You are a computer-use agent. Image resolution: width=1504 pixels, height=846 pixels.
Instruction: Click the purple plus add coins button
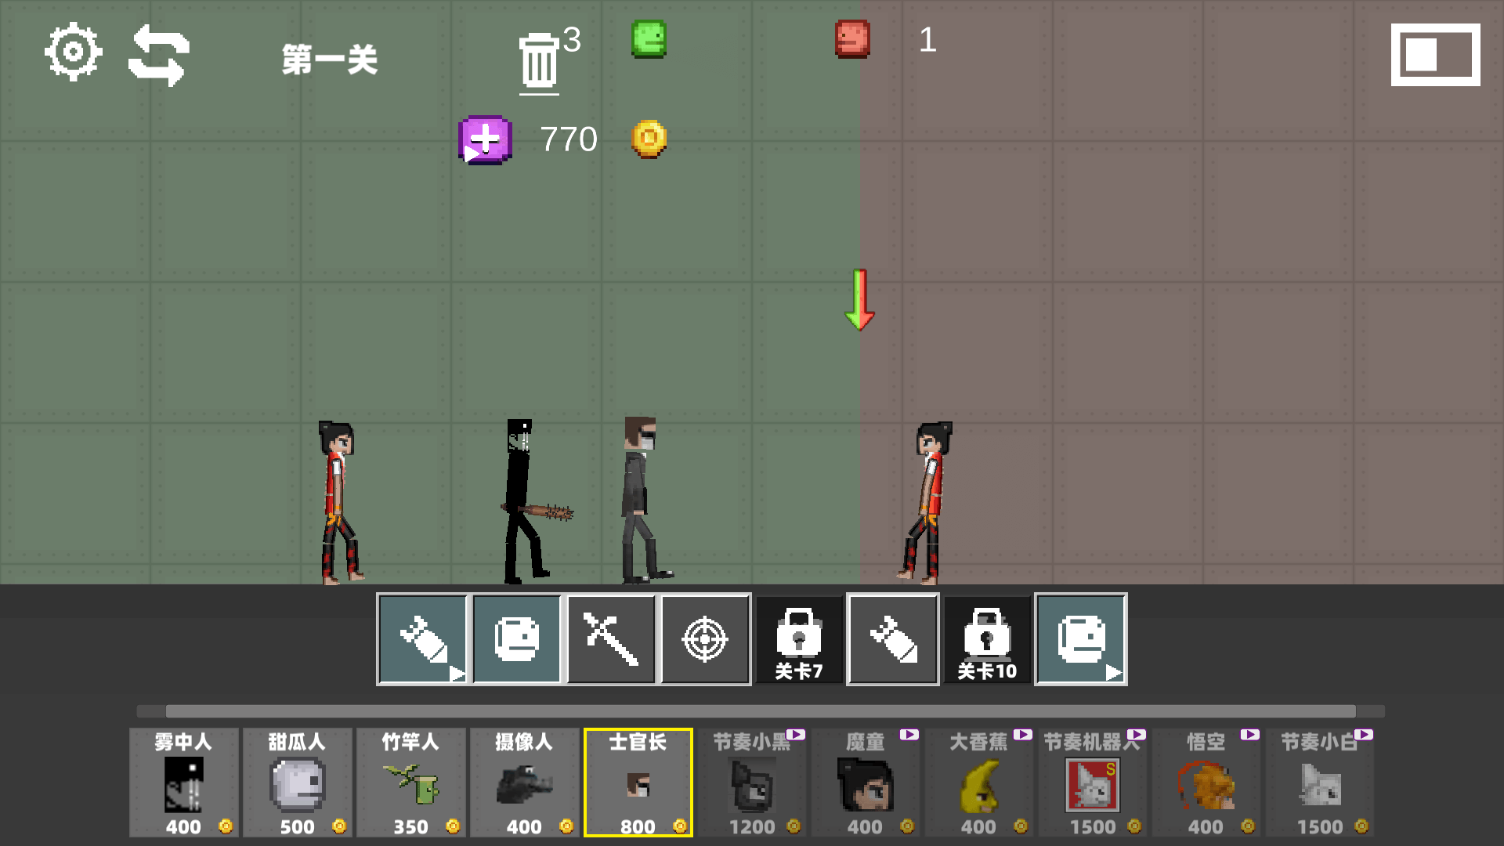coord(485,140)
